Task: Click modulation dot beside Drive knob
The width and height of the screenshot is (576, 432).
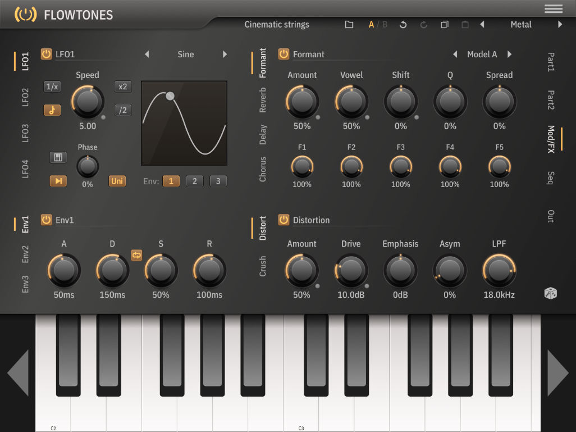Action: [x=367, y=286]
